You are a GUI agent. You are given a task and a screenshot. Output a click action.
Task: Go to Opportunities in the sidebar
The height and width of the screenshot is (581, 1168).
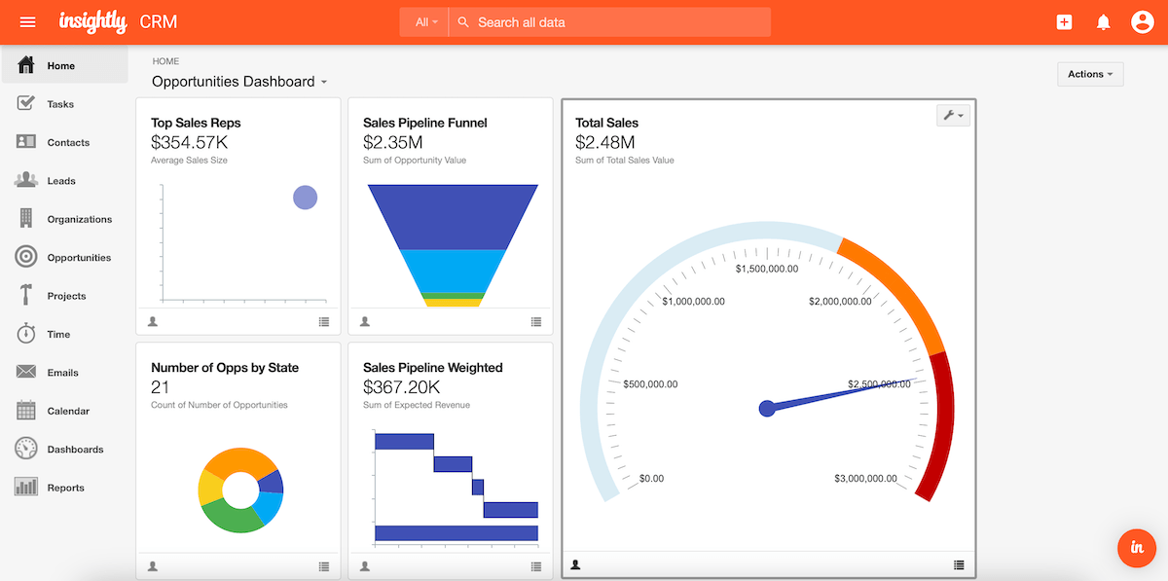click(x=79, y=258)
